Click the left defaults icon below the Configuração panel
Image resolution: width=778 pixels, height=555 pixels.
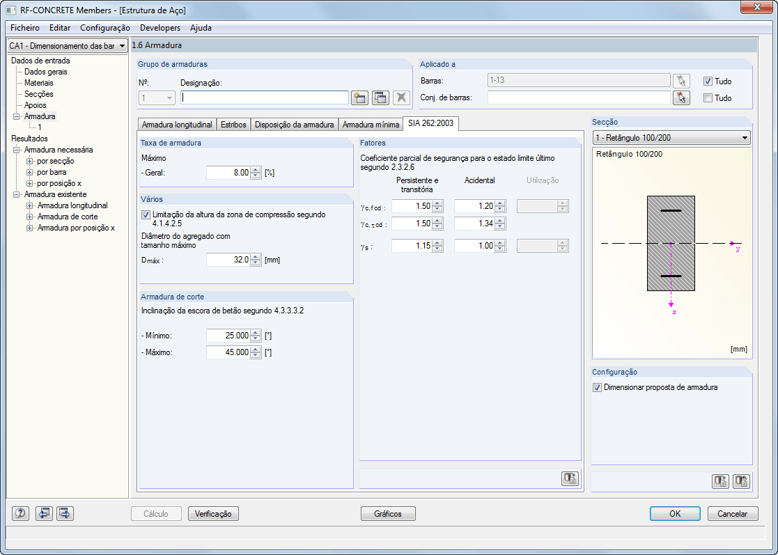coord(720,481)
